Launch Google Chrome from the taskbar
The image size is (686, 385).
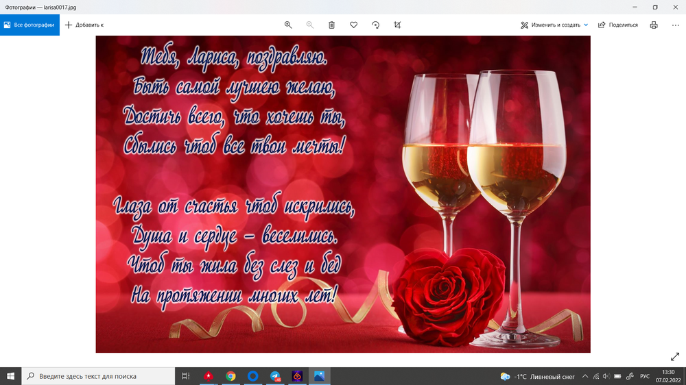[x=230, y=376]
